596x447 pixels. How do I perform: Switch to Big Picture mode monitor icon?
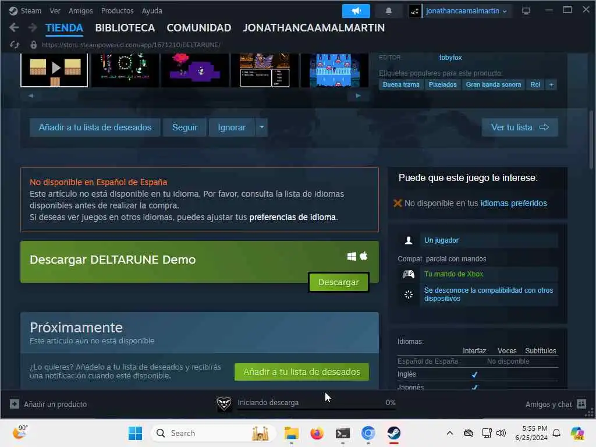(x=526, y=11)
